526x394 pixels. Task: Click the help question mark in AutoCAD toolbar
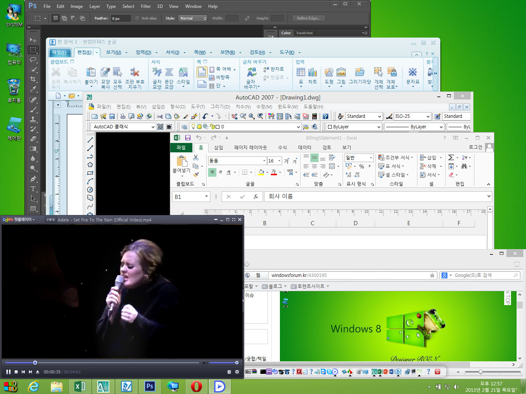pyautogui.click(x=325, y=116)
